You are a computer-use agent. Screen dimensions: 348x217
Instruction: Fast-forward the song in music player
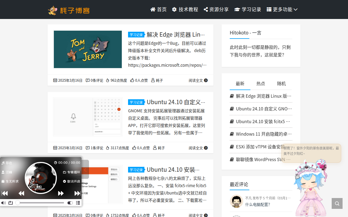pyautogui.click(x=61, y=193)
